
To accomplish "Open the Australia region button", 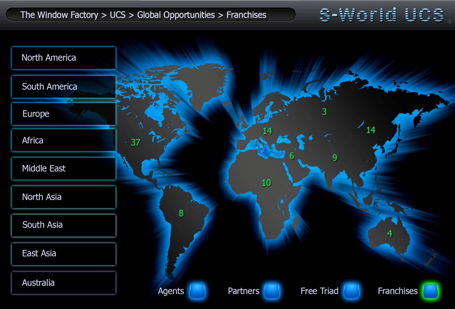I will [64, 283].
